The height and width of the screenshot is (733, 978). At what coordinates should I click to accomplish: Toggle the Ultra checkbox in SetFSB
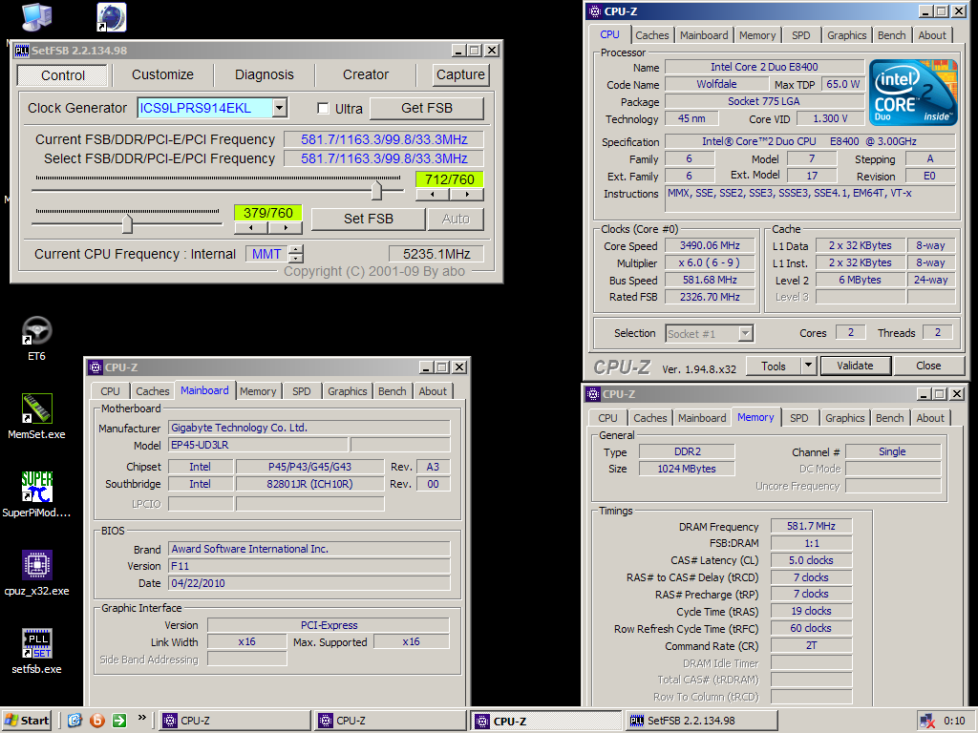[323, 109]
